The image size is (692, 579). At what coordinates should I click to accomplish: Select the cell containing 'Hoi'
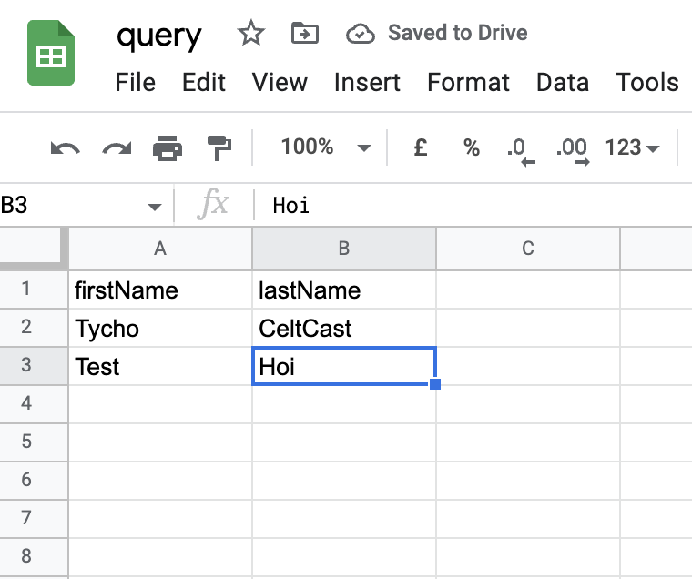point(344,366)
